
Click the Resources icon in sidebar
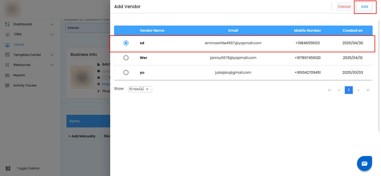coord(8,65)
